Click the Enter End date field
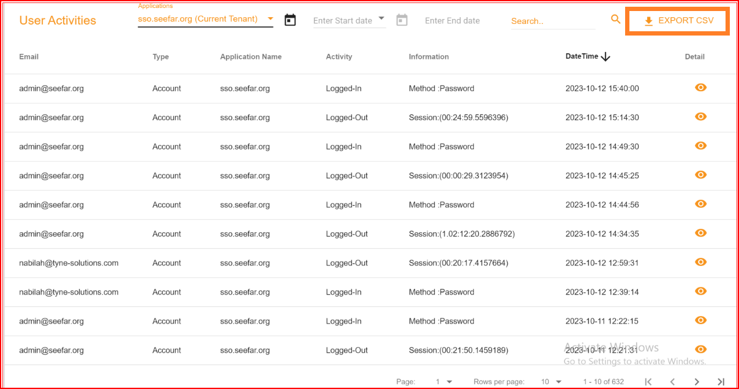739x389 pixels. [452, 21]
